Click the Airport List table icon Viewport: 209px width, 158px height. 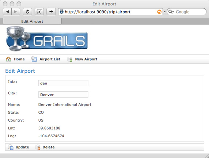[34, 59]
